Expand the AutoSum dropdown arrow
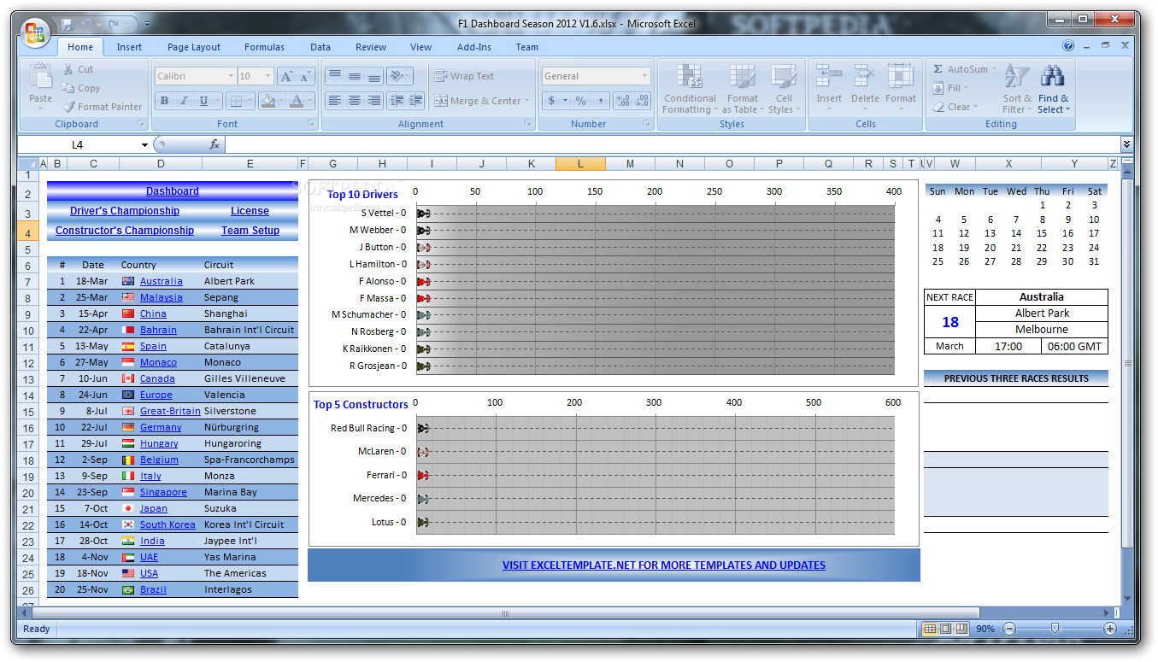 [x=994, y=69]
